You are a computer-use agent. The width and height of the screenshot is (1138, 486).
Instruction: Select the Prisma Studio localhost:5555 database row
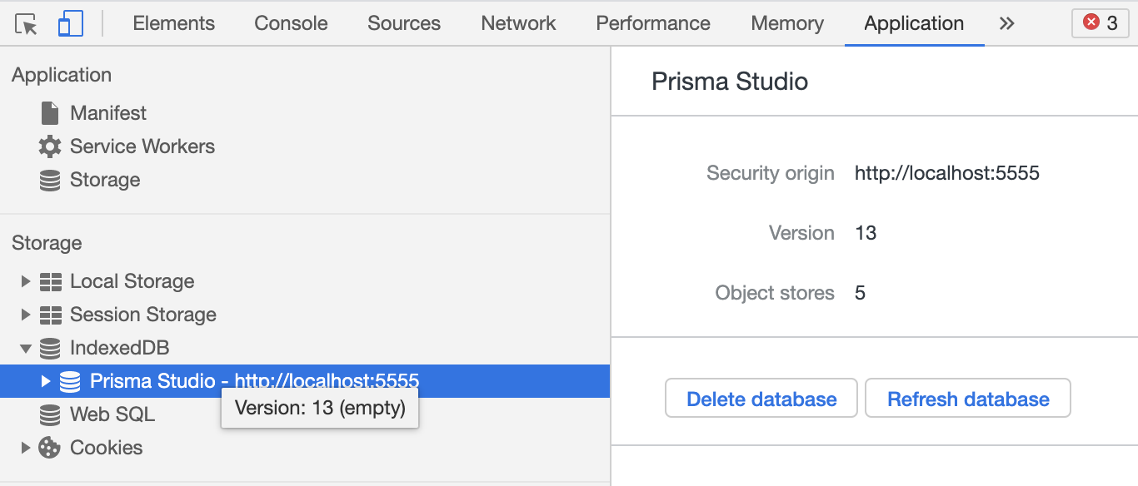pyautogui.click(x=254, y=381)
